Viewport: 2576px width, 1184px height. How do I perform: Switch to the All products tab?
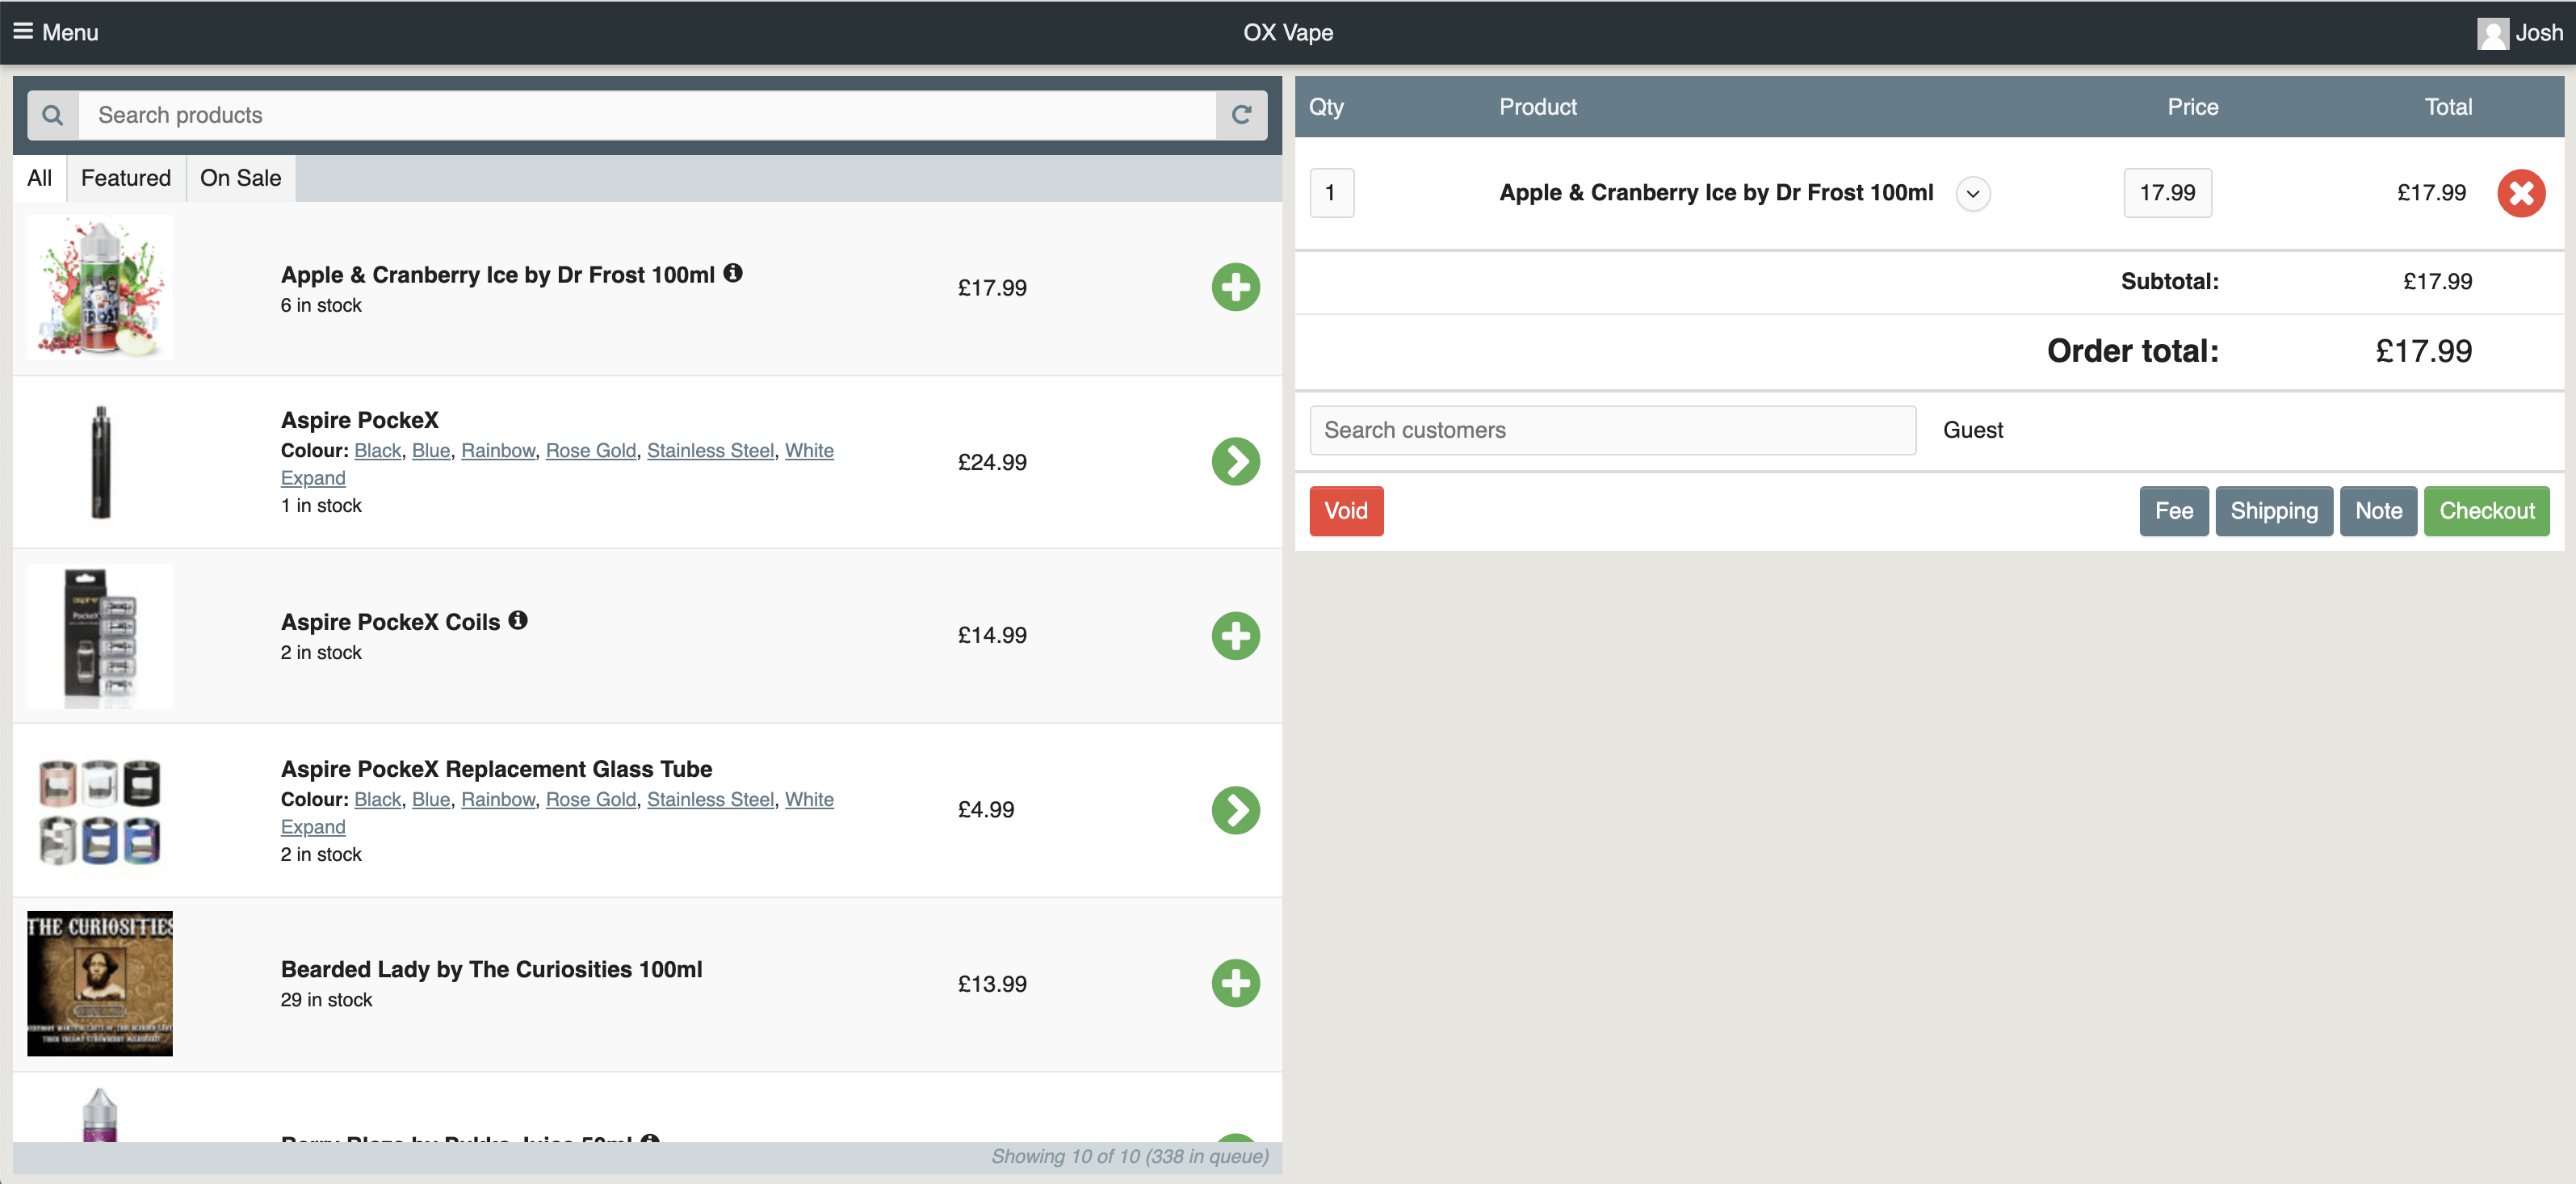(x=40, y=178)
